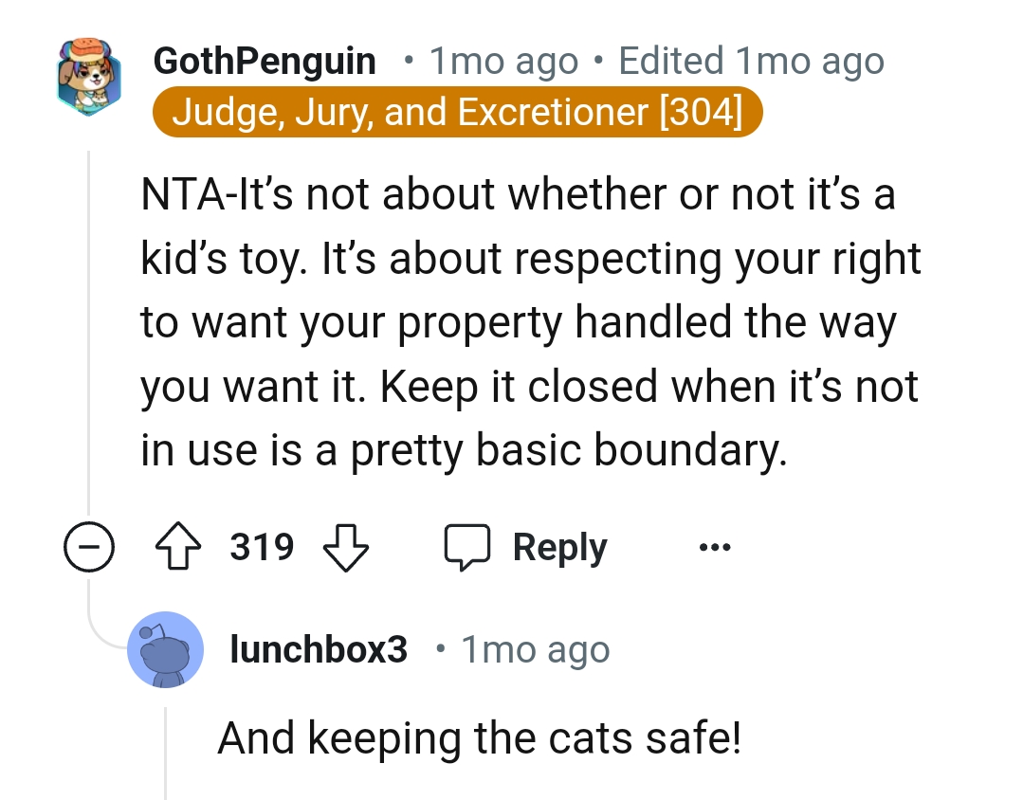Downvote GothPenguin's comment
This screenshot has height=800, width=1023.
click(x=346, y=548)
